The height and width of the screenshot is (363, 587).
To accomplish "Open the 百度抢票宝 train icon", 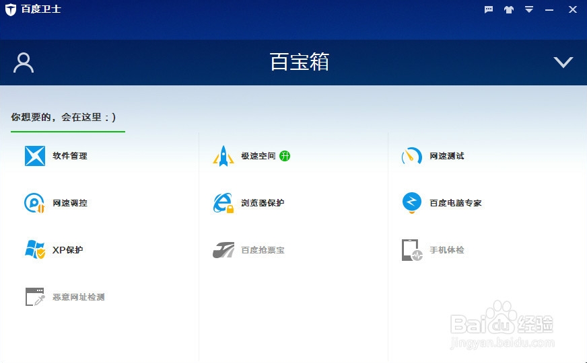I will [223, 250].
